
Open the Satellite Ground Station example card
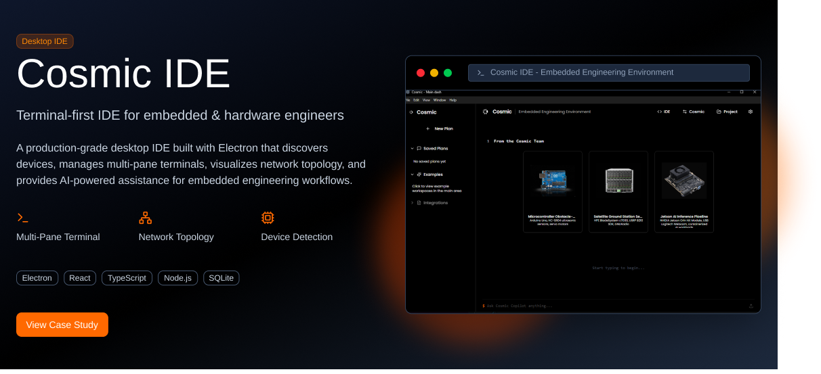point(618,192)
